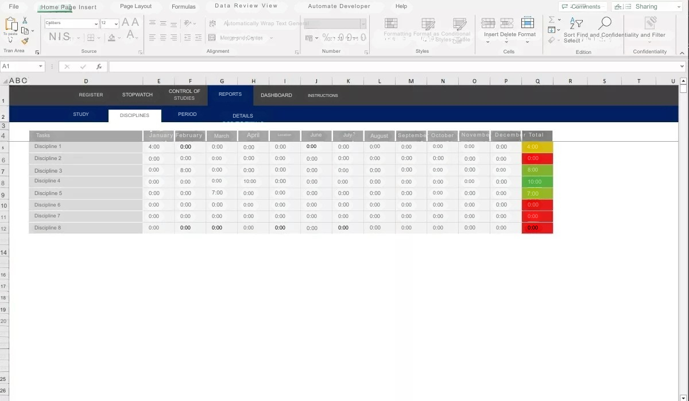Click the STOPWATCH navigation button
Image resolution: width=689 pixels, height=401 pixels.
(137, 94)
